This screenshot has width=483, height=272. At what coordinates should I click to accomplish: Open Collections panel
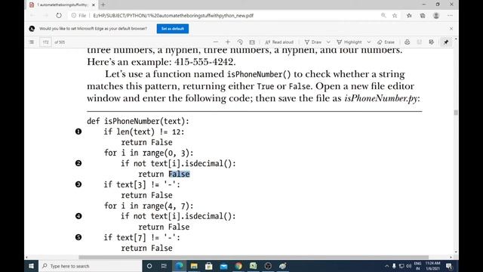tap(423, 15)
